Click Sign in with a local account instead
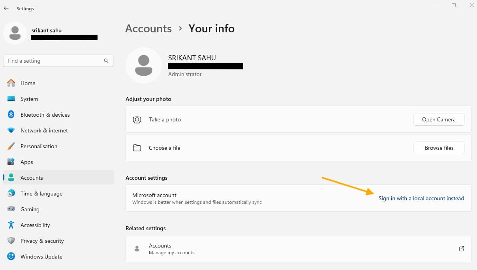Viewport: 477px width, 270px height. (x=421, y=198)
